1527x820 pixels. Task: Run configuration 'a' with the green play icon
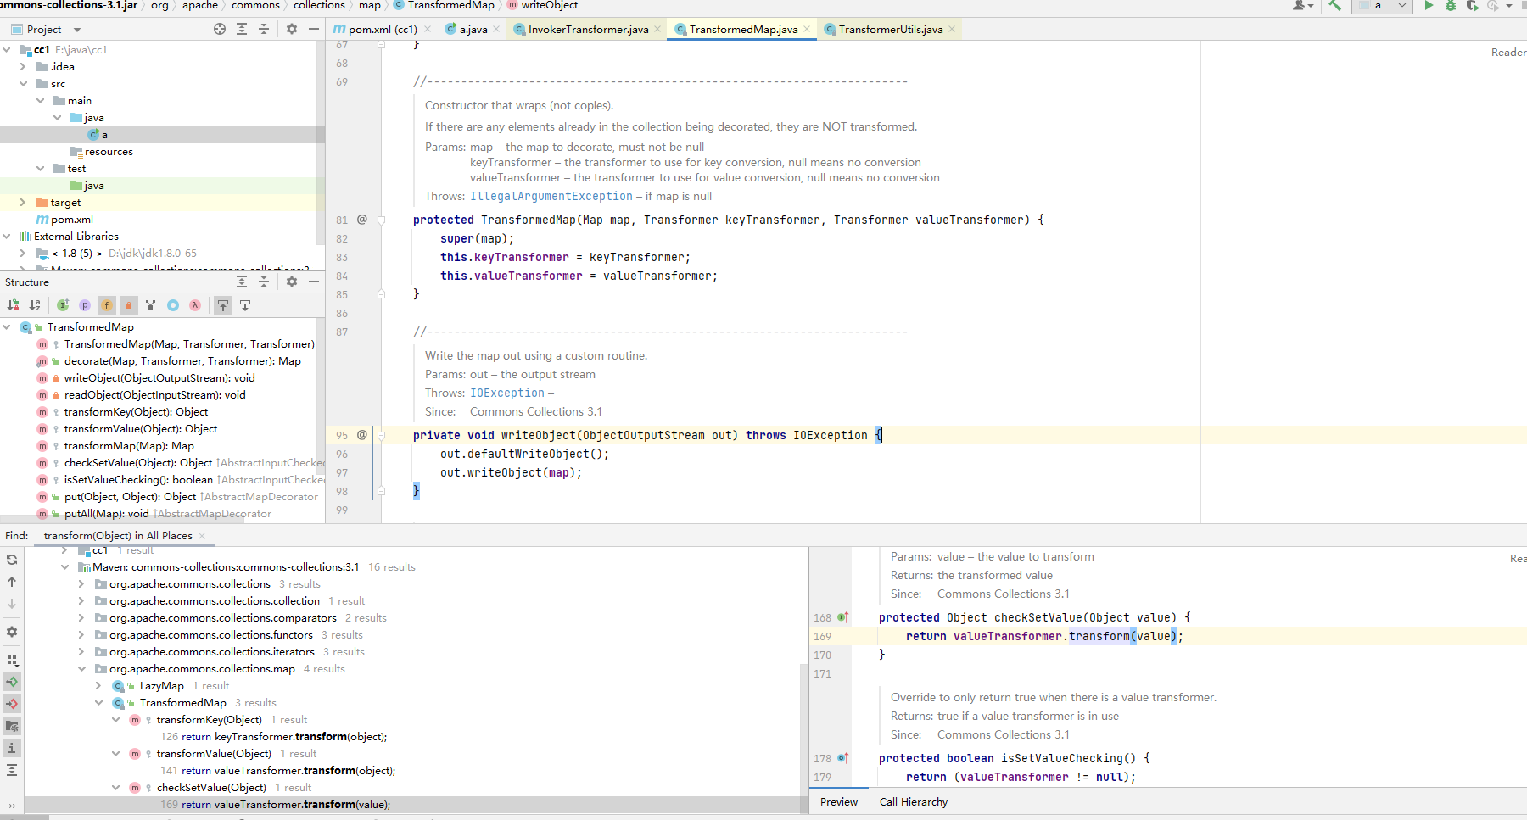click(1429, 5)
